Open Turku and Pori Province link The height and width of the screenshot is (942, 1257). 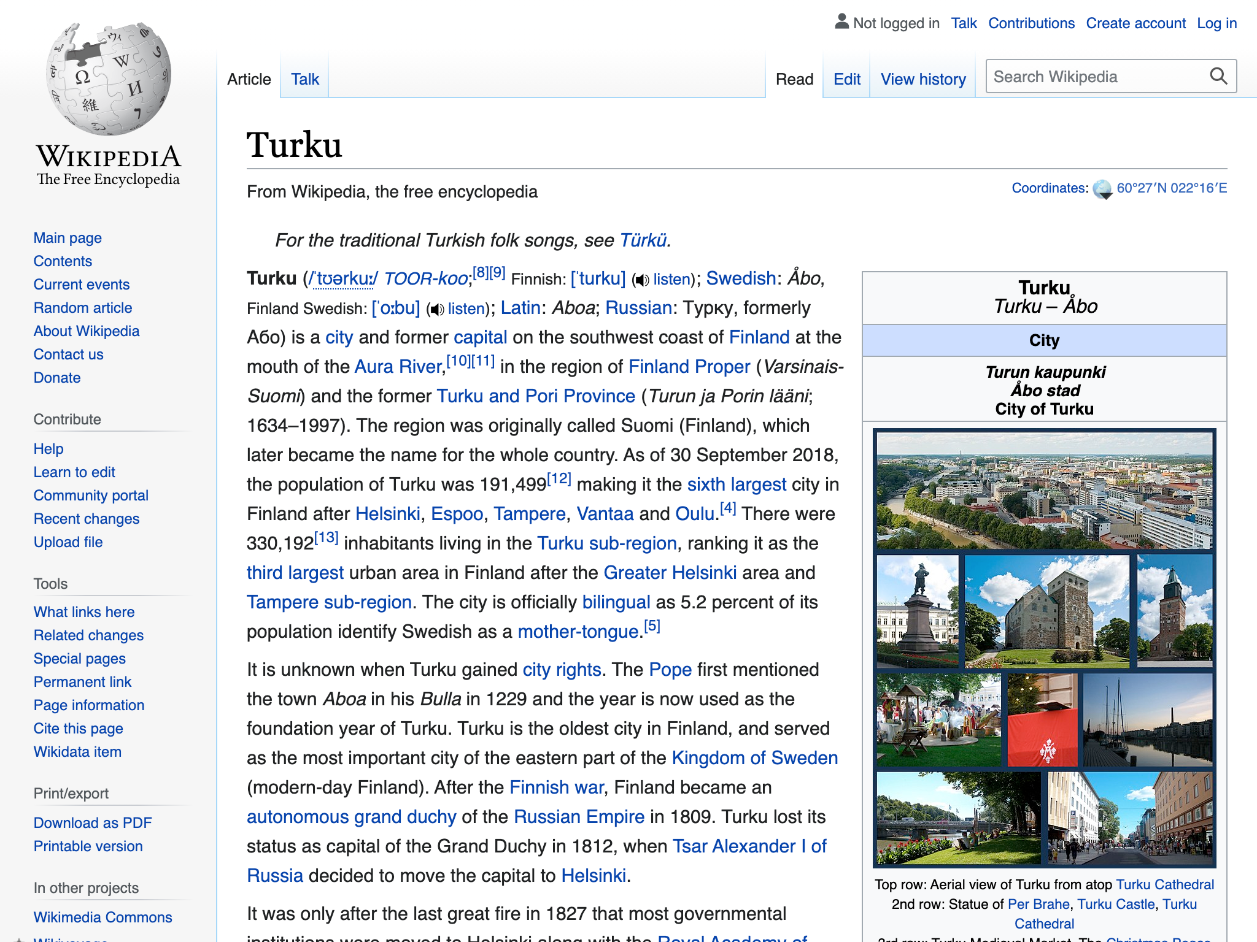click(x=536, y=396)
